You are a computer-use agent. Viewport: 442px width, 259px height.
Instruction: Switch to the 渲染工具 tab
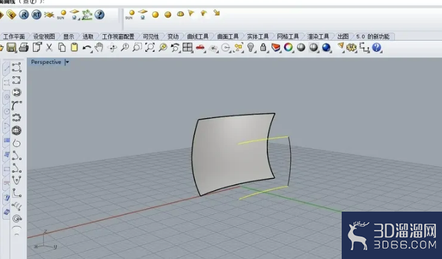tap(318, 37)
